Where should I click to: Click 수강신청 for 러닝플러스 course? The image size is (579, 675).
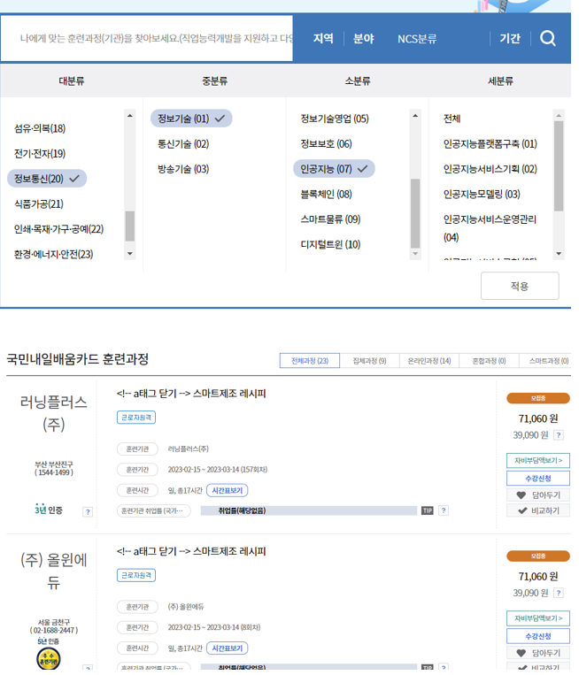coord(538,479)
